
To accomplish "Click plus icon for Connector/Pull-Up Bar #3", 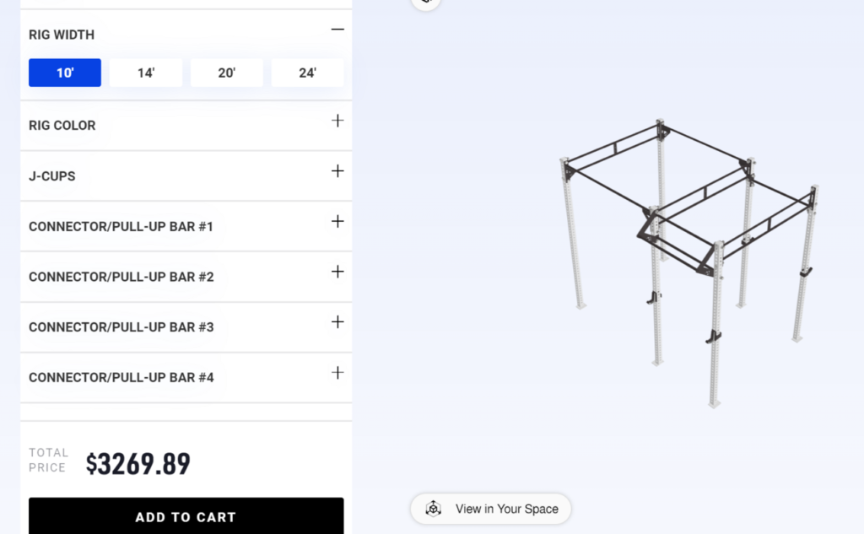I will (337, 322).
